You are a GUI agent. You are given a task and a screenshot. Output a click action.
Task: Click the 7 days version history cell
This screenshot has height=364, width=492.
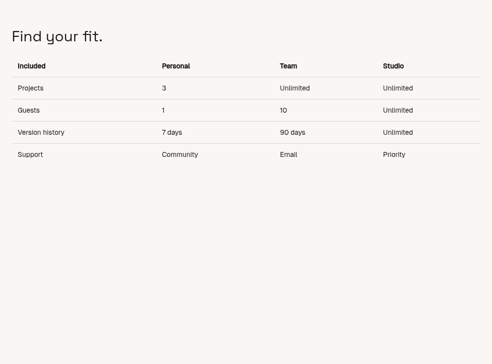click(172, 132)
